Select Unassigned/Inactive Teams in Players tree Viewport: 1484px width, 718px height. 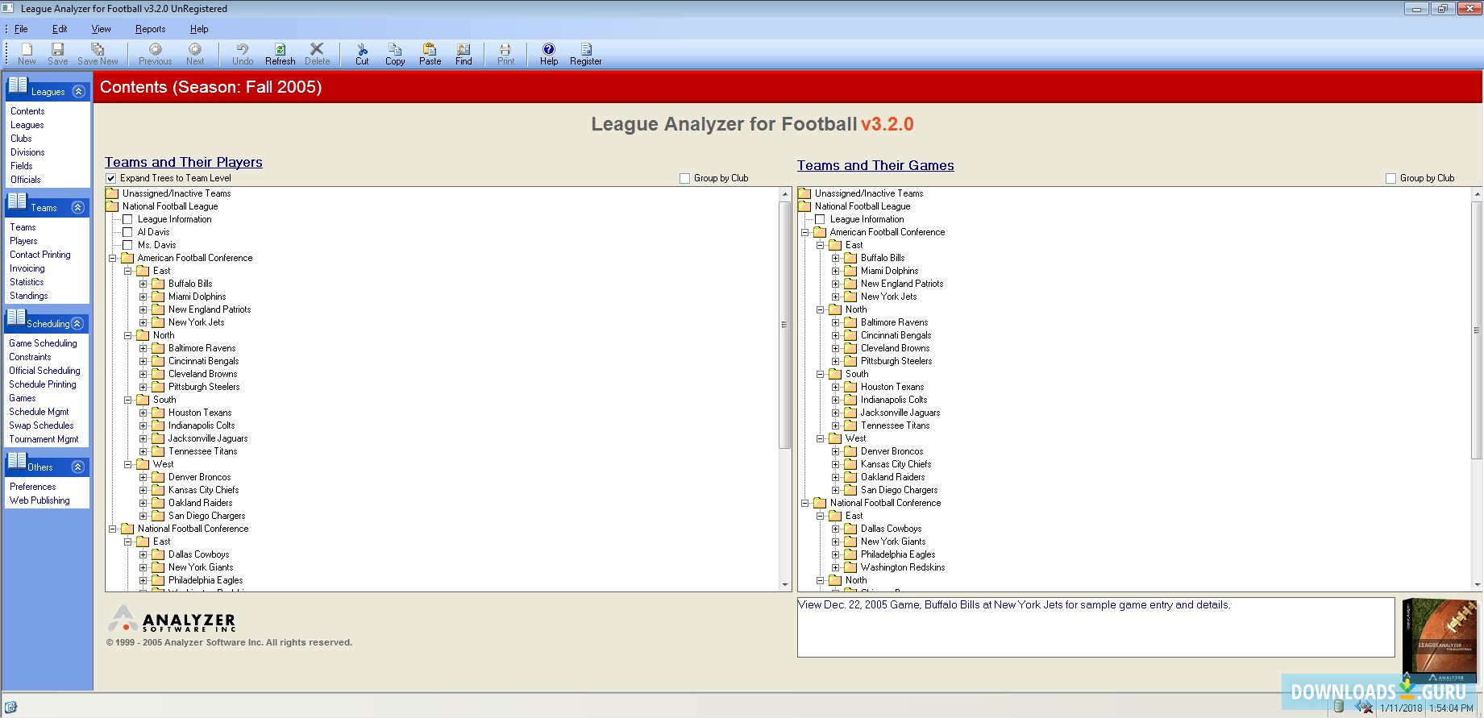(177, 193)
